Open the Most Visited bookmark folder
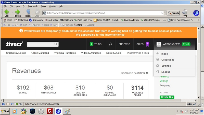Viewport: 204px width, 115px height. (52, 20)
